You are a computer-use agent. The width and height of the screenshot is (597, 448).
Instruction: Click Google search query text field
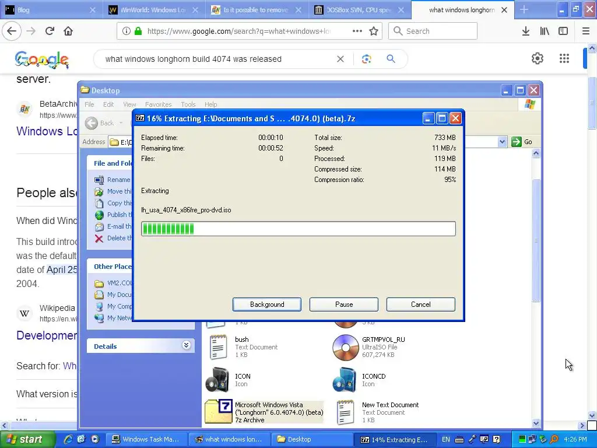(x=194, y=59)
